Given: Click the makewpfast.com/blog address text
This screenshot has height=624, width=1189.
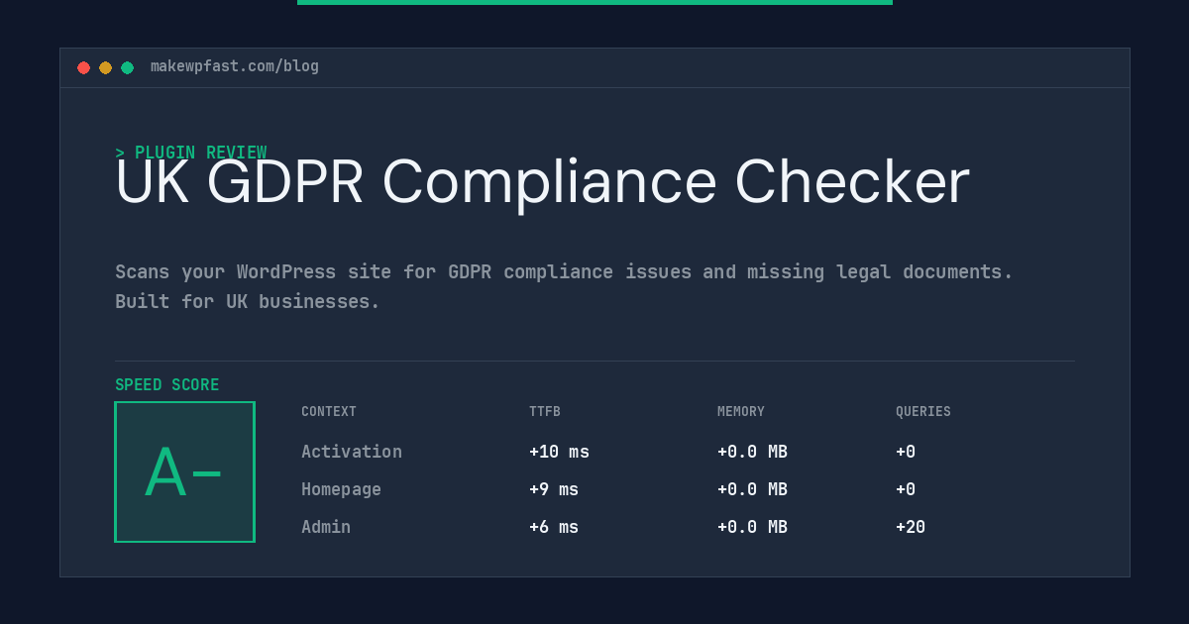Looking at the screenshot, I should click(x=235, y=66).
